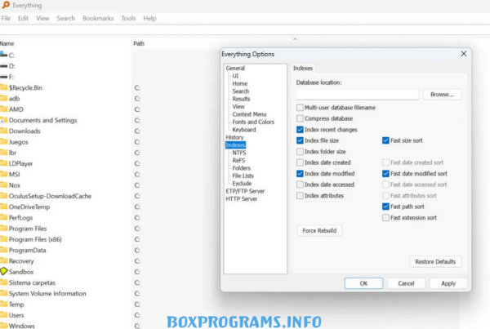Click the Program Files (x86) folder icon
This screenshot has height=329, width=490.
(x=3, y=239)
